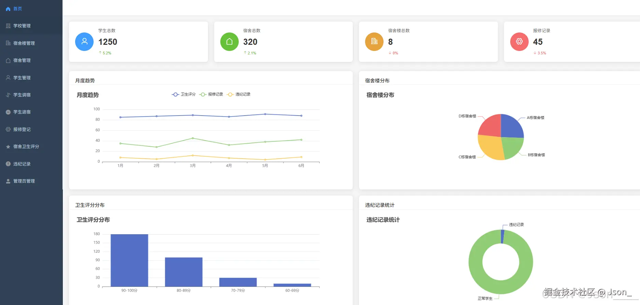Screen dimensions: 640x305
Task: Toggle the 报修记录 legend series
Action: 211,94
